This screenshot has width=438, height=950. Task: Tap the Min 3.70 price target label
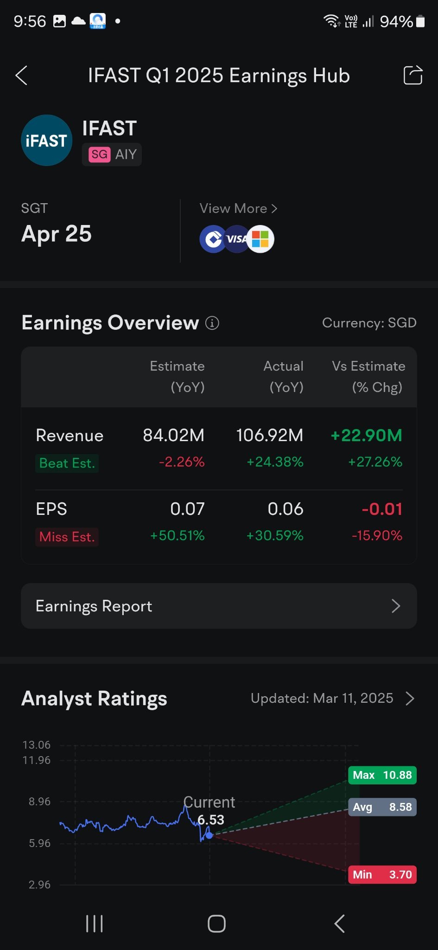tap(382, 875)
